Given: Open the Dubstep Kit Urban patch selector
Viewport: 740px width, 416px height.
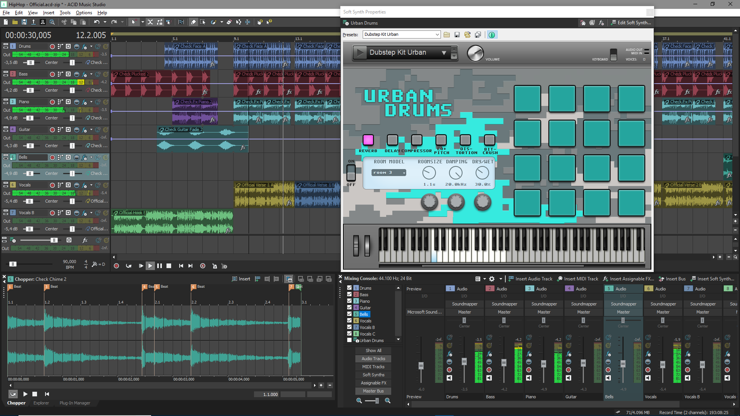Looking at the screenshot, I should tap(444, 53).
